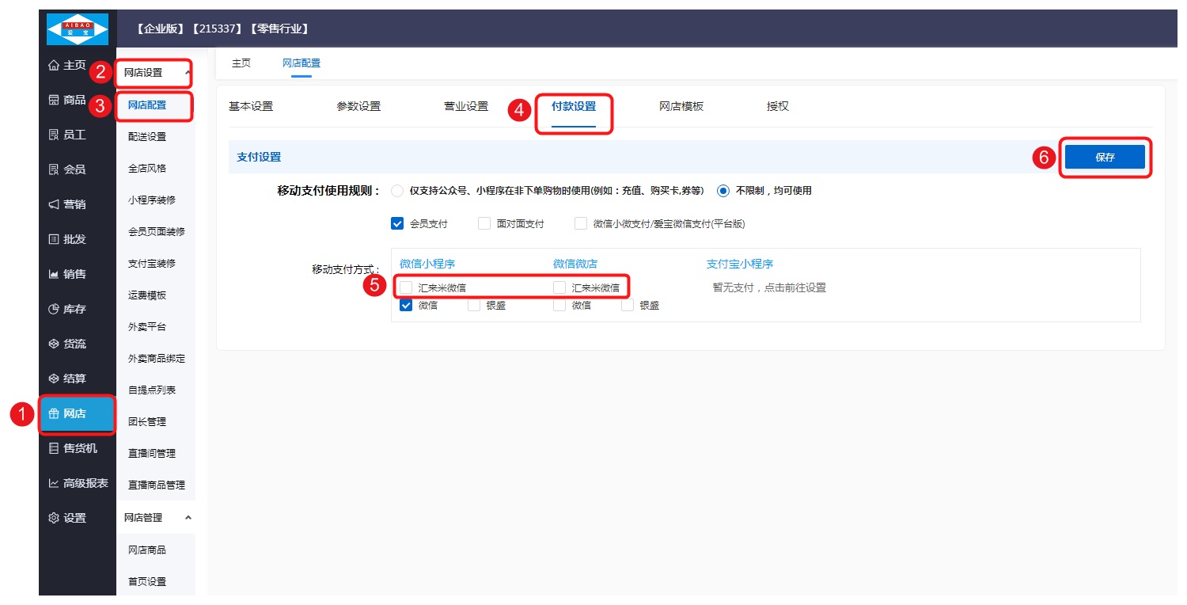Open 配送设置 in the submenu
Viewport: 1187px width, 605px height.
(147, 136)
